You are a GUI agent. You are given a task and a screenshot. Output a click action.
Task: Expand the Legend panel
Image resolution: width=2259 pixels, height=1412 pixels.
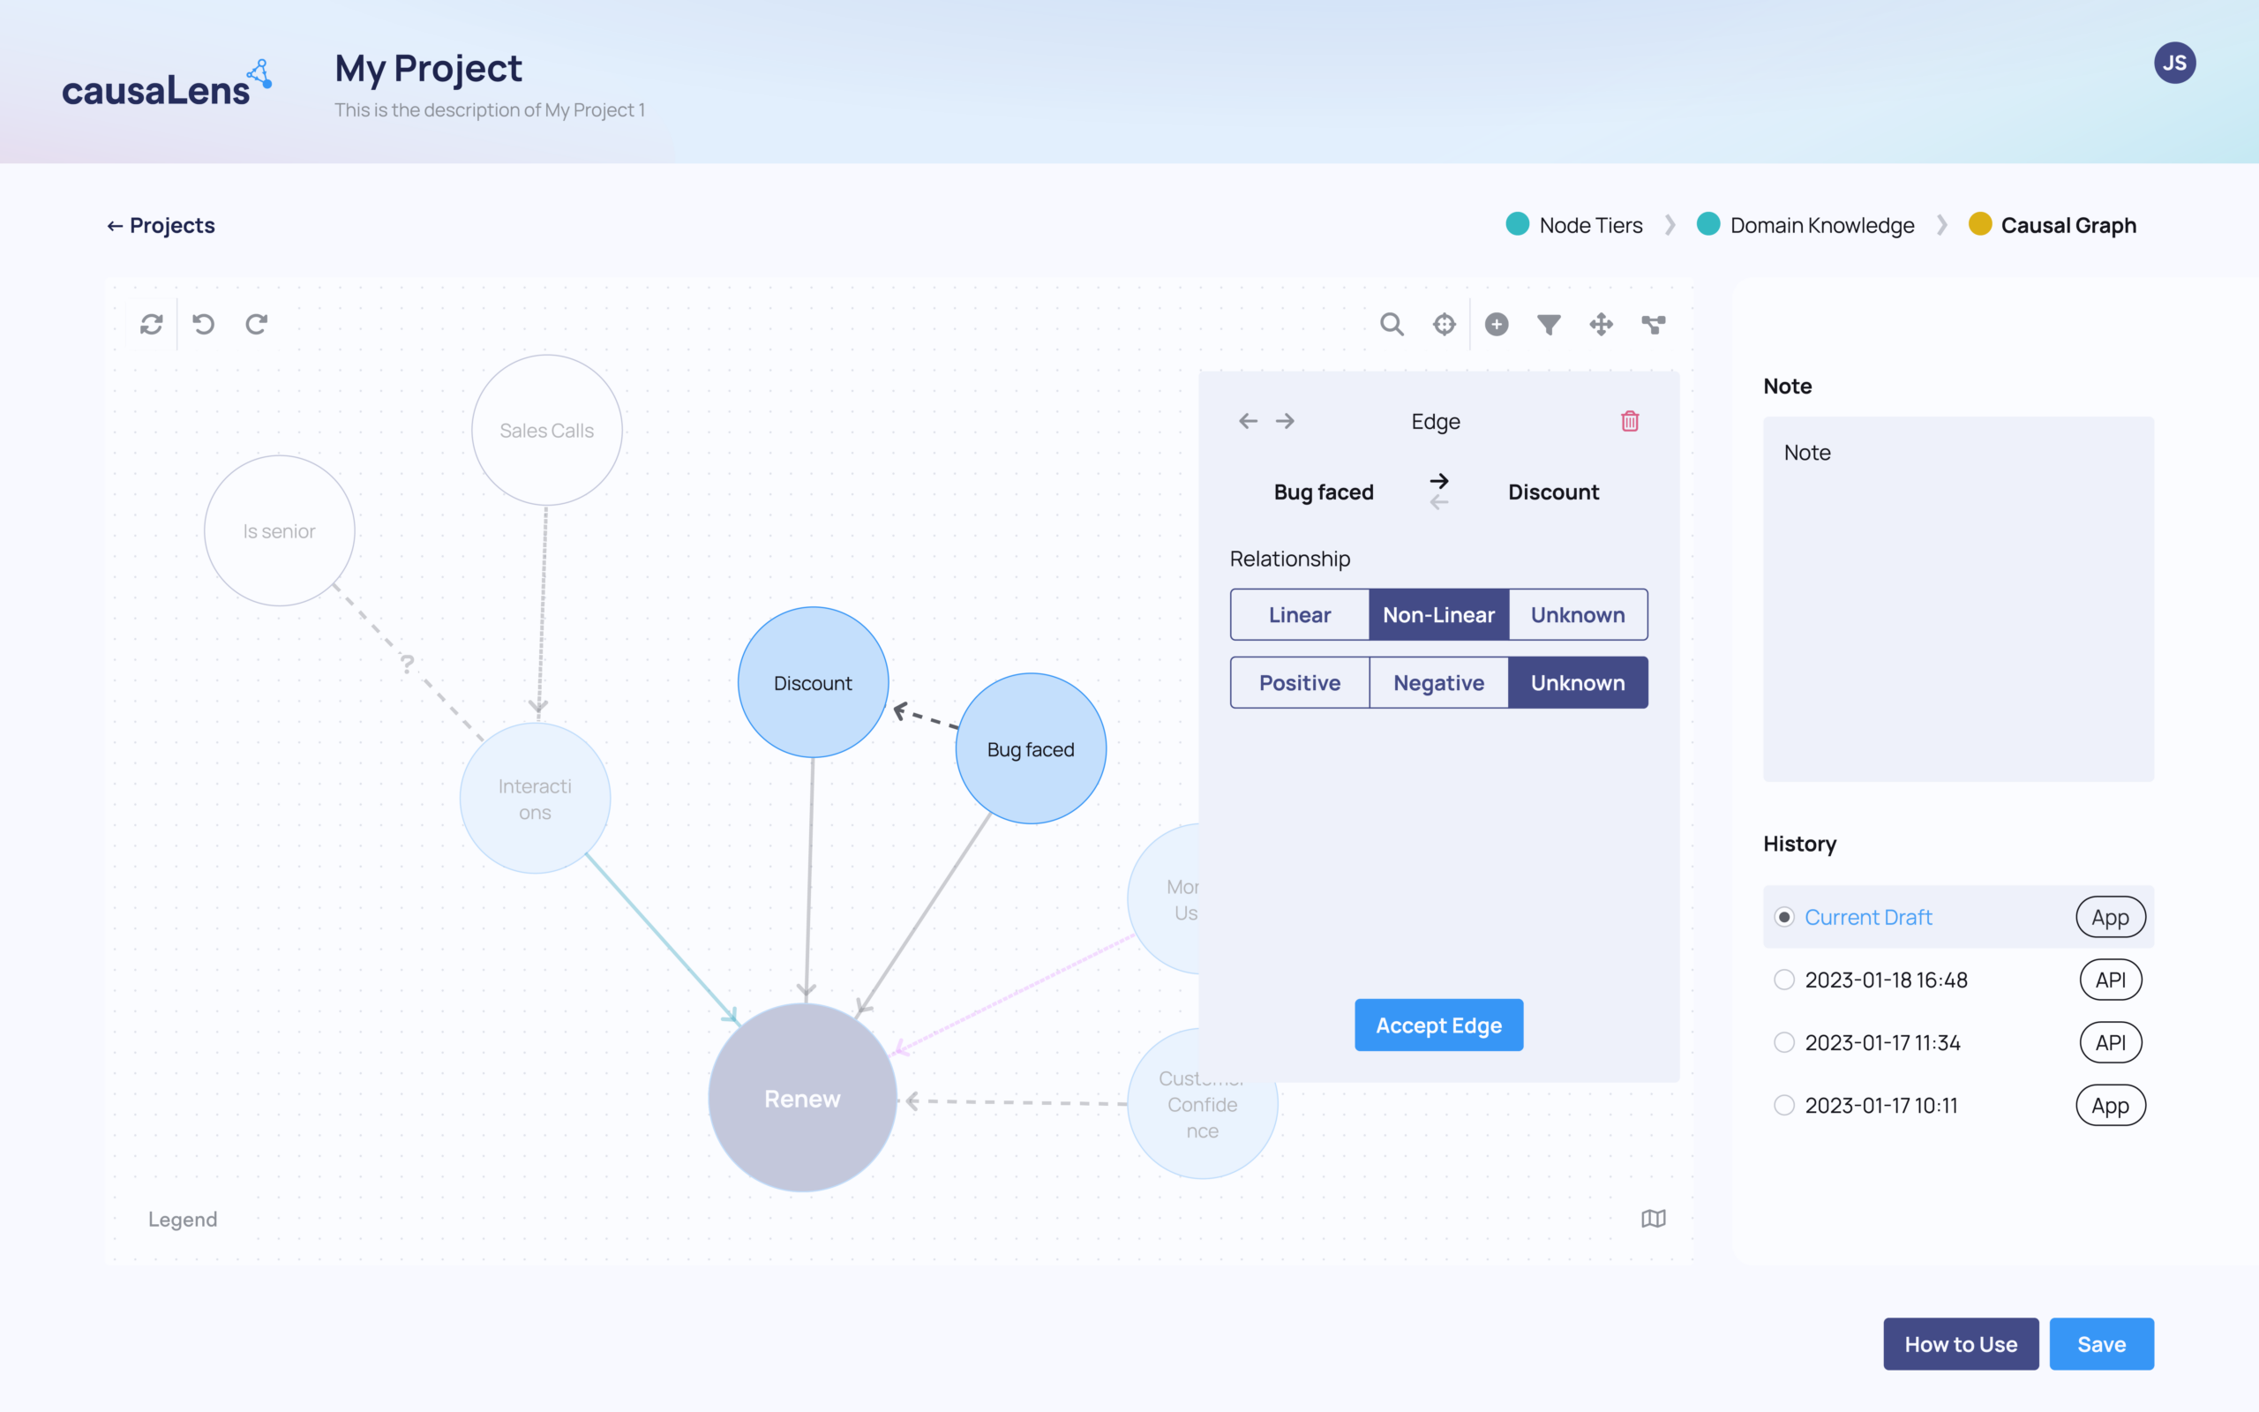pyautogui.click(x=183, y=1220)
